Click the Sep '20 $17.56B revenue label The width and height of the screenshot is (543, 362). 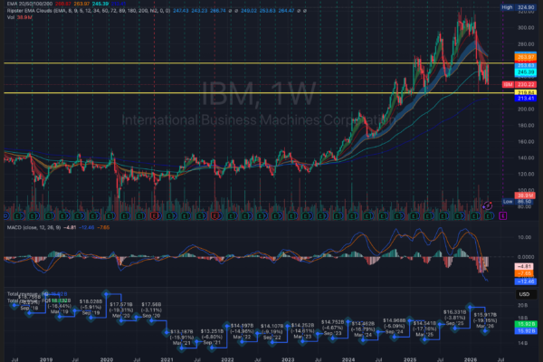tap(151, 310)
